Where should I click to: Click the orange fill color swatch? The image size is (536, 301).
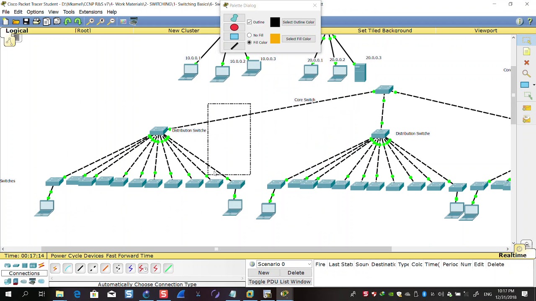pyautogui.click(x=275, y=39)
